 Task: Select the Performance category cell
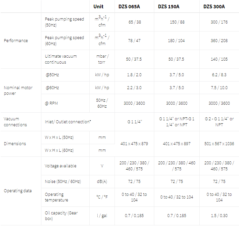point(16,40)
